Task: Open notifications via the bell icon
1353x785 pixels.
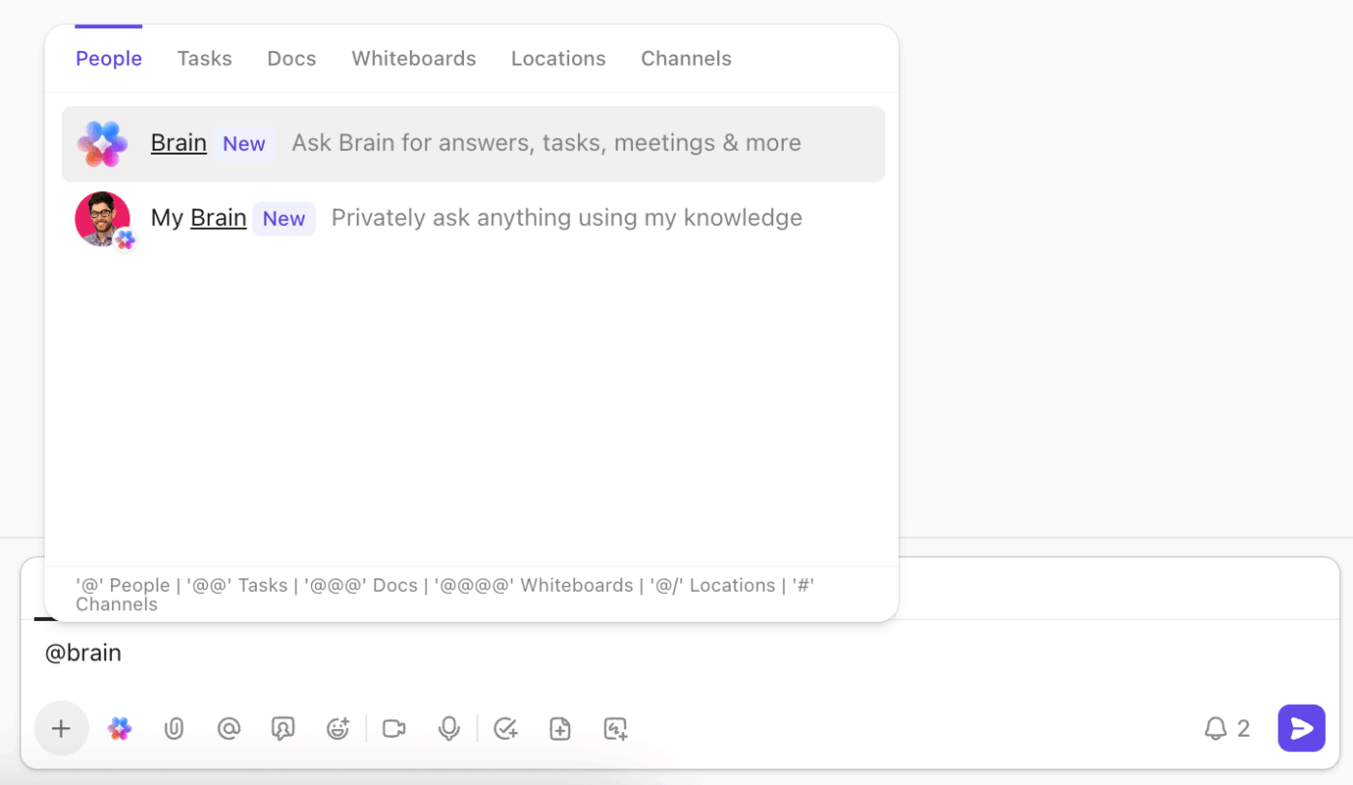Action: point(1217,728)
